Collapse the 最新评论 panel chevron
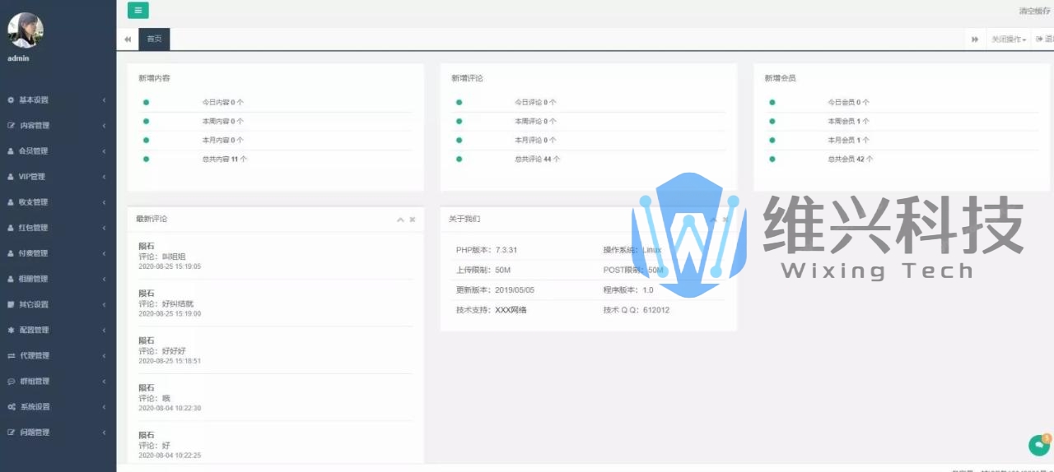The height and width of the screenshot is (472, 1054). click(400, 220)
